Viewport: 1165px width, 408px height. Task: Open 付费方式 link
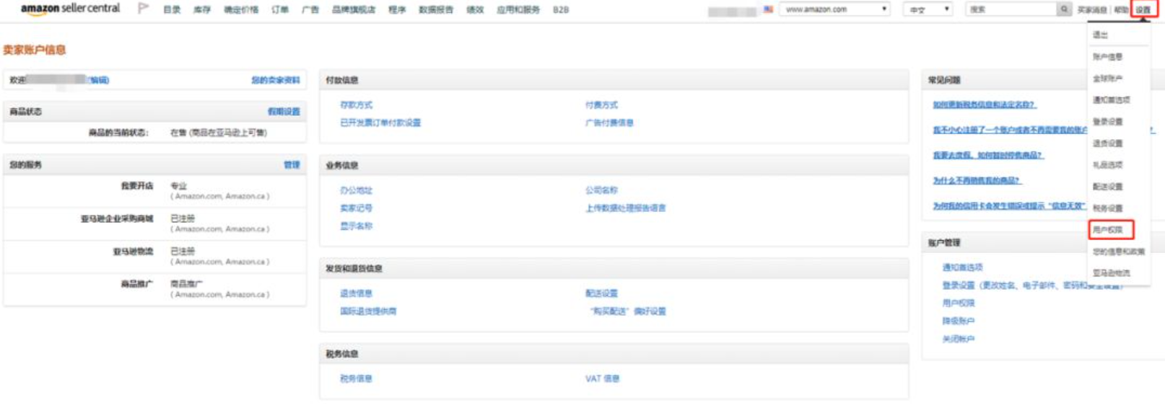point(601,105)
